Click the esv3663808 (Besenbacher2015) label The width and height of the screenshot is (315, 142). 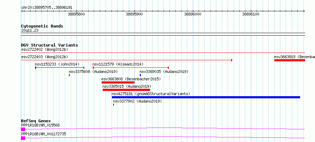(x=131, y=79)
